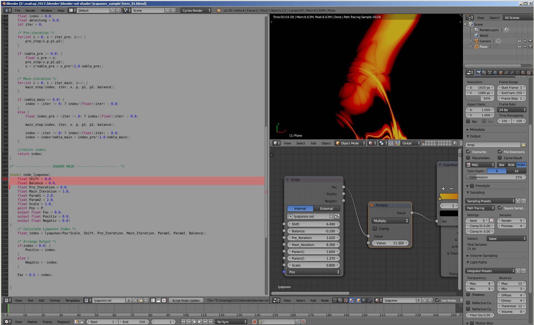The image size is (534, 325).
Task: Expand the Metadata panel
Action: pos(477,130)
